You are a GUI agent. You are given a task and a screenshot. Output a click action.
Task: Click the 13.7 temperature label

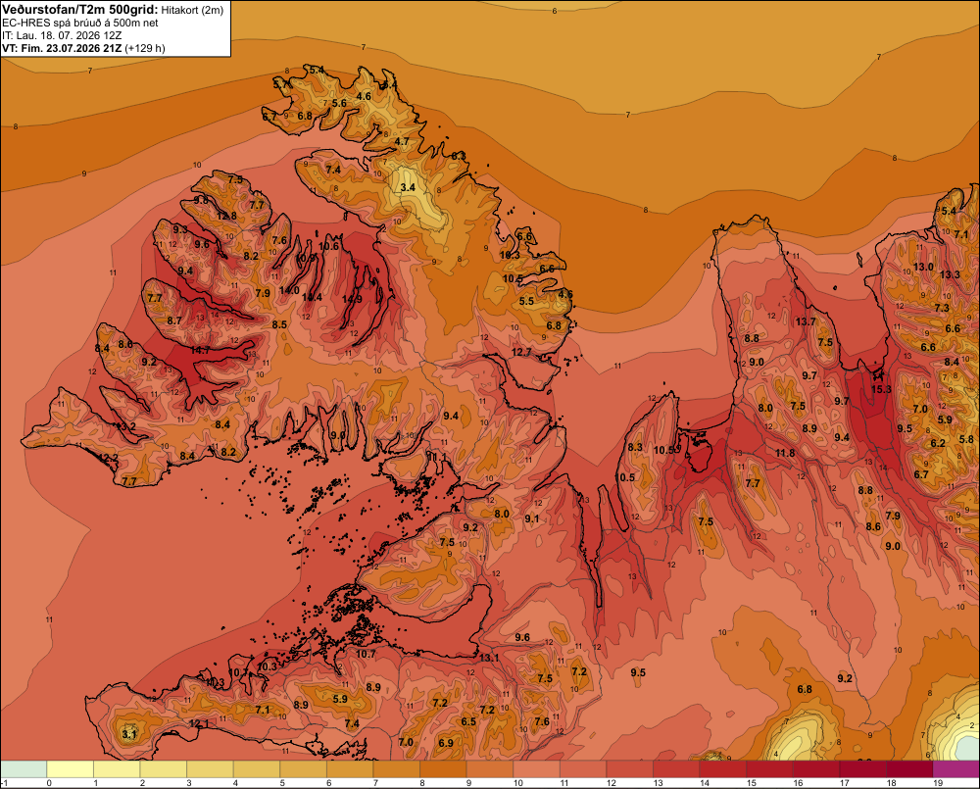[x=806, y=321]
